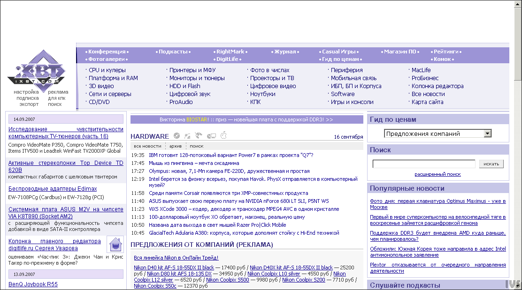Click the Apple icon beside HARDWARE heading
Screen dimensions: 522x290
pos(224,136)
